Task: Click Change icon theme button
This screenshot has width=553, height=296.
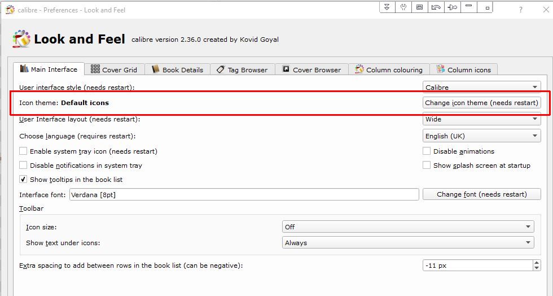Action: (x=482, y=103)
